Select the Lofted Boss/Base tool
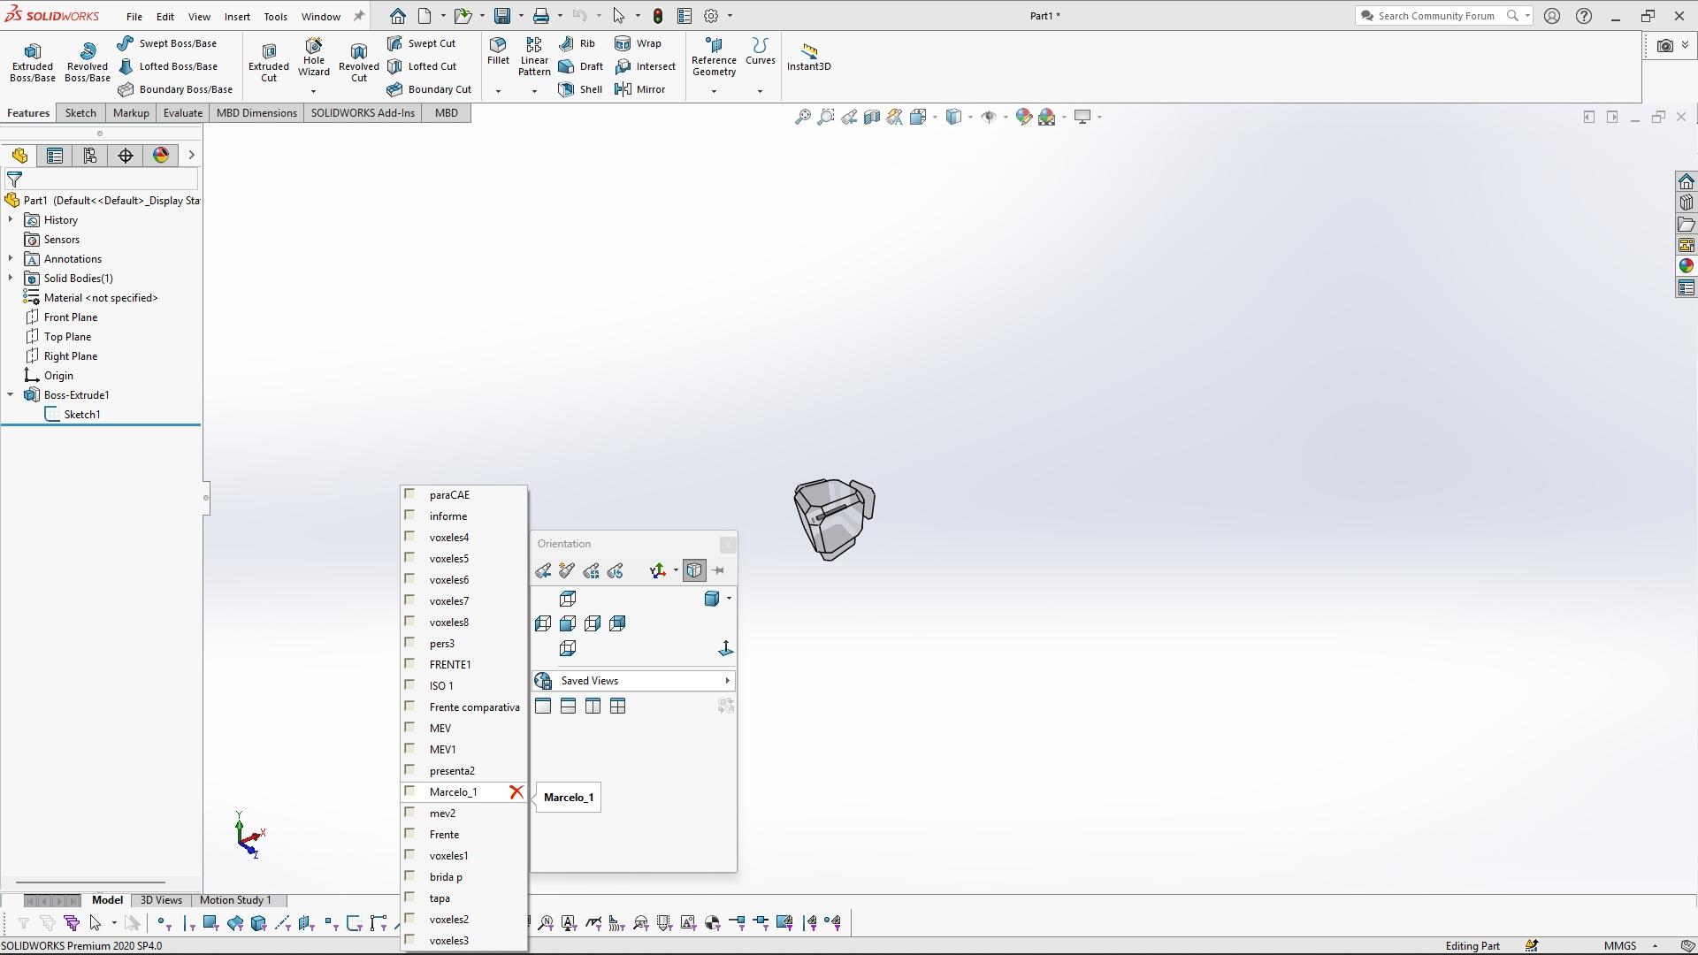1698x955 pixels. [x=167, y=66]
